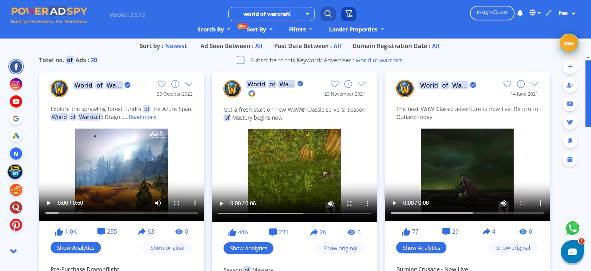The image size is (591, 271).
Task: Select the Facebook platform icon in sidebar
Action: click(16, 67)
